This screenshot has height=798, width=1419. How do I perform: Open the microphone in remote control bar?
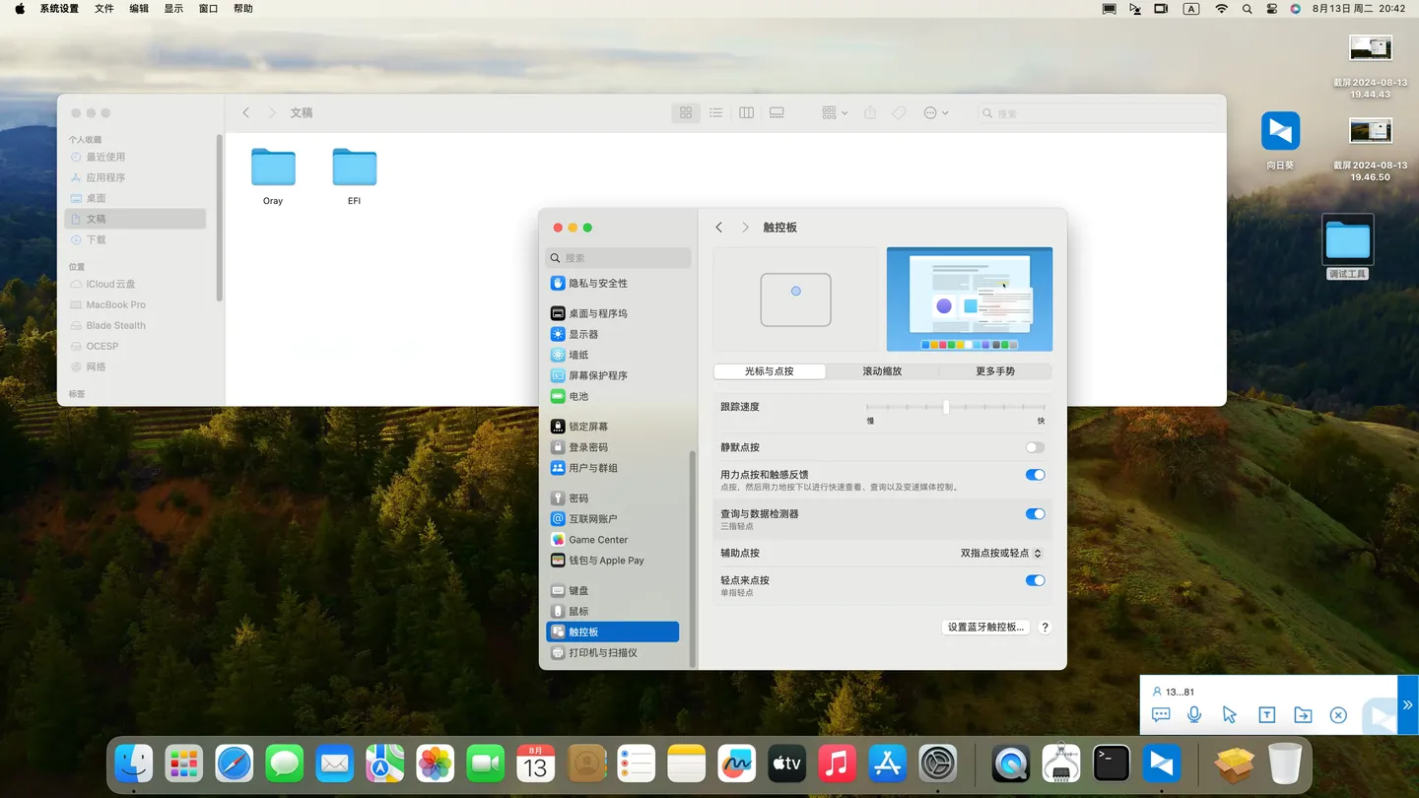click(1194, 715)
